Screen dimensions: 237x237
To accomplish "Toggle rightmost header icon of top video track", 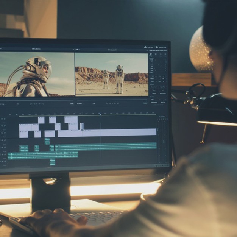I will pos(5,119).
